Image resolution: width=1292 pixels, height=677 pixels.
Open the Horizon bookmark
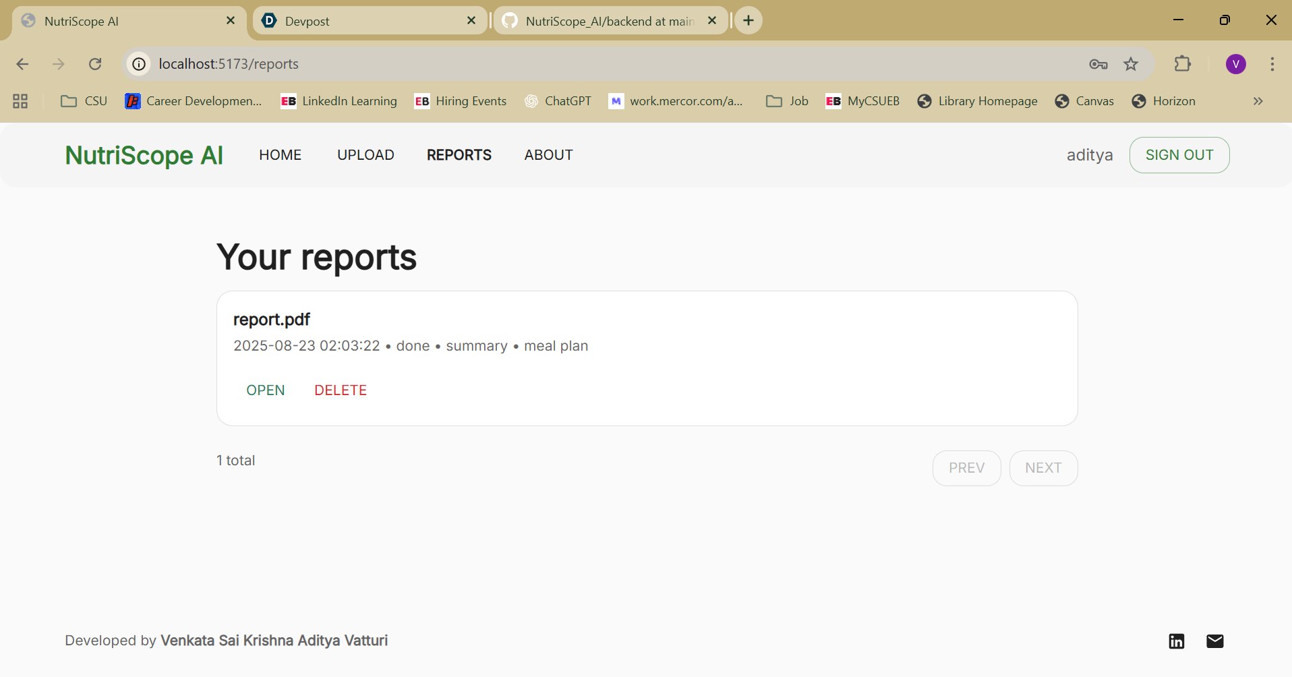[x=1164, y=101]
